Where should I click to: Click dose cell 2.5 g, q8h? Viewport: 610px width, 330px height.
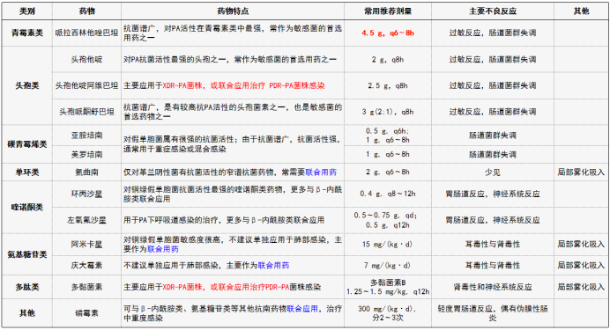coord(388,85)
